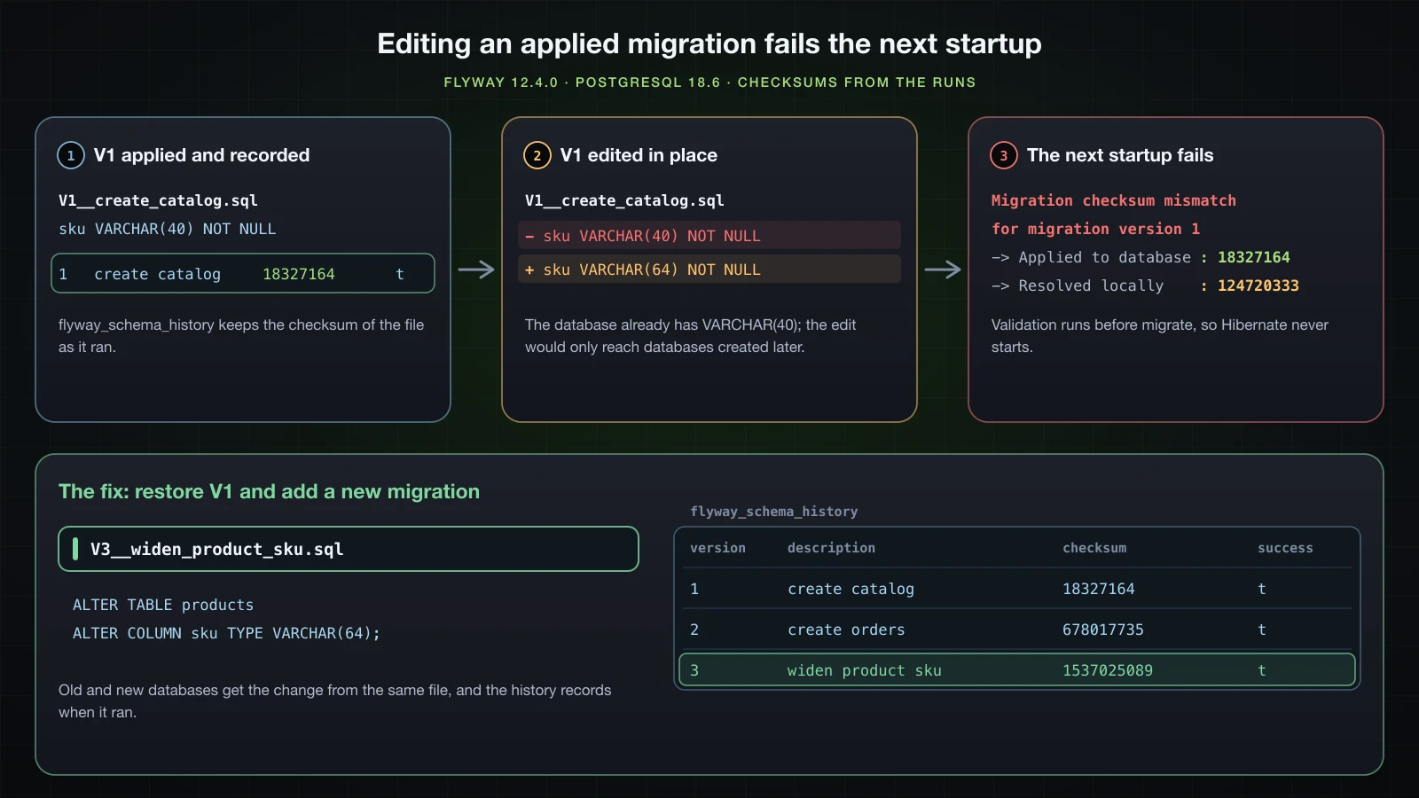
Task: Click the "success" column header
Action: click(1285, 548)
